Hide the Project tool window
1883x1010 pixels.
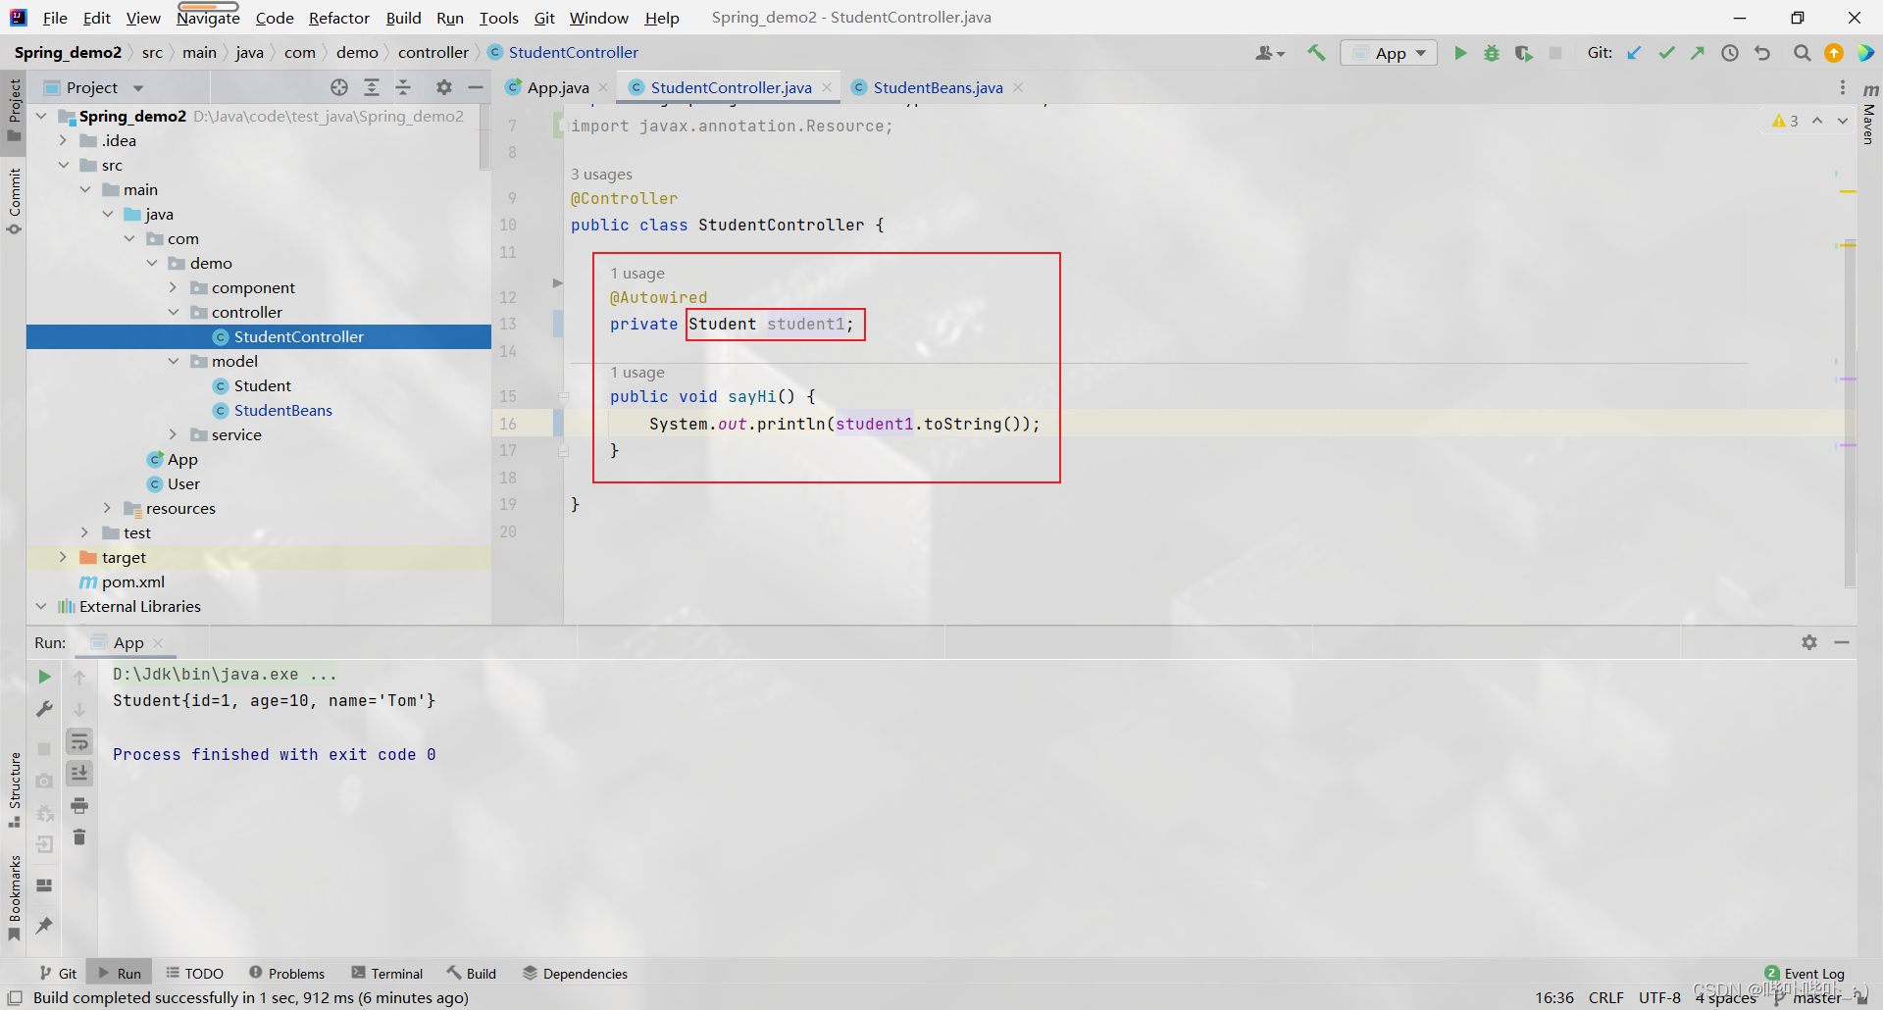coord(476,87)
